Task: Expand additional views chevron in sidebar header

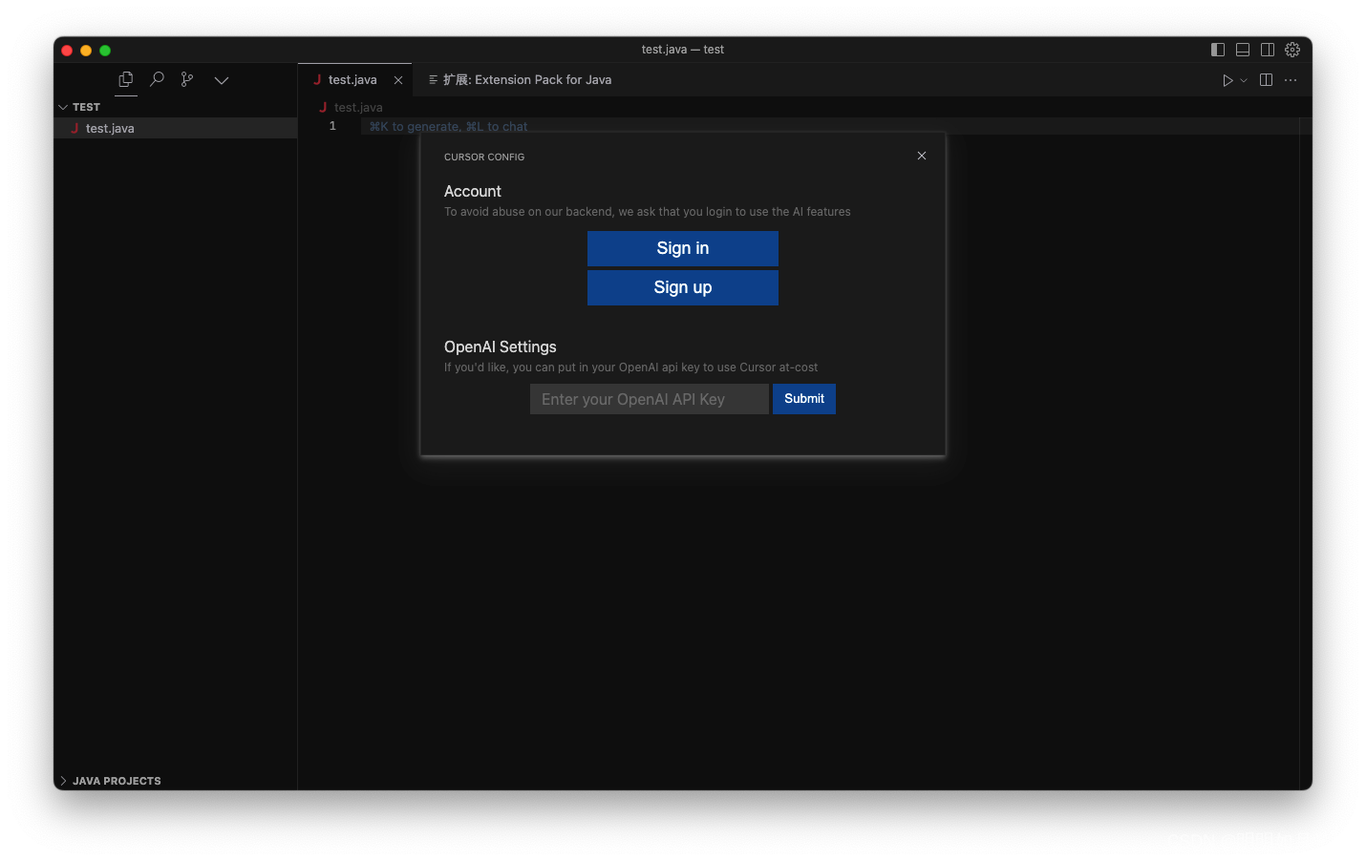Action: coord(222,81)
